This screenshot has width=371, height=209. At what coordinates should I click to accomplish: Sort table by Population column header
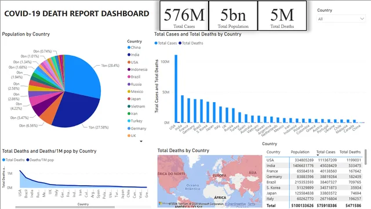click(300, 152)
